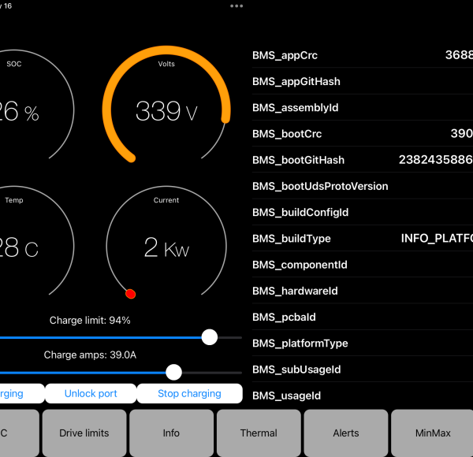
Task: Click the Charge limit: 94% label
Action: [90, 320]
